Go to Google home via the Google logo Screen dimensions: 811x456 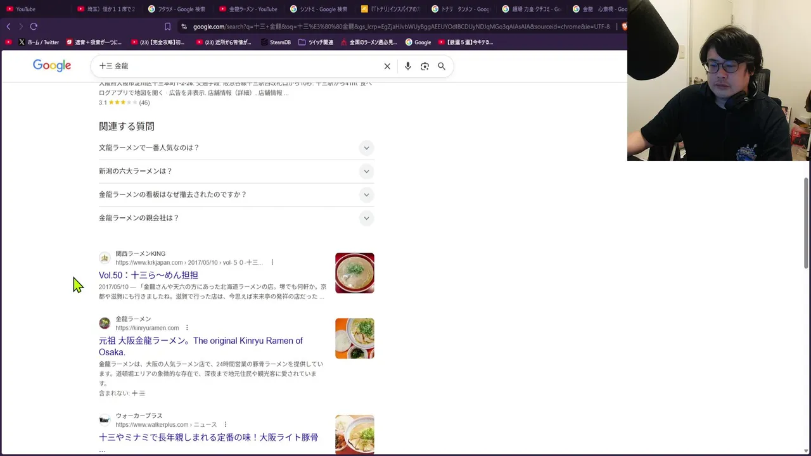(x=52, y=66)
